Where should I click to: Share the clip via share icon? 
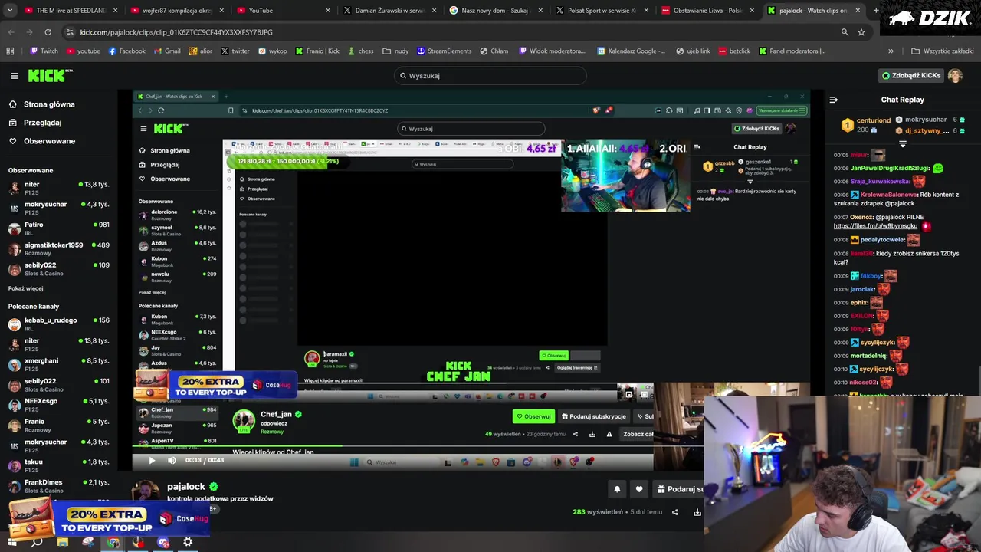click(675, 512)
